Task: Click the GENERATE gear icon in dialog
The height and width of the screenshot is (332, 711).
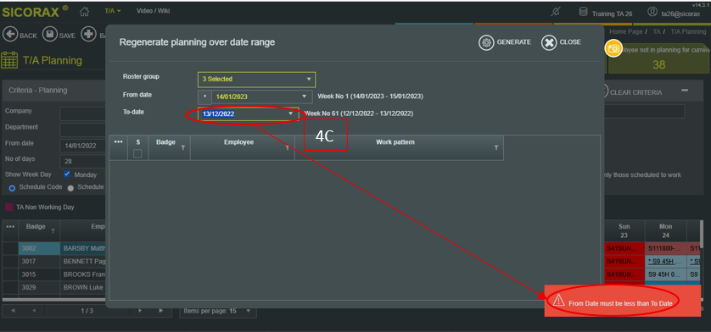Action: [x=486, y=42]
